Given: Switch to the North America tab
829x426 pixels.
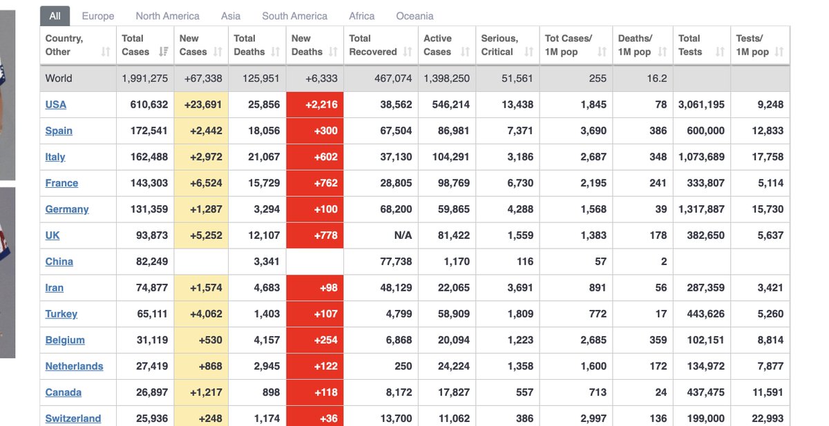Looking at the screenshot, I should 167,16.
